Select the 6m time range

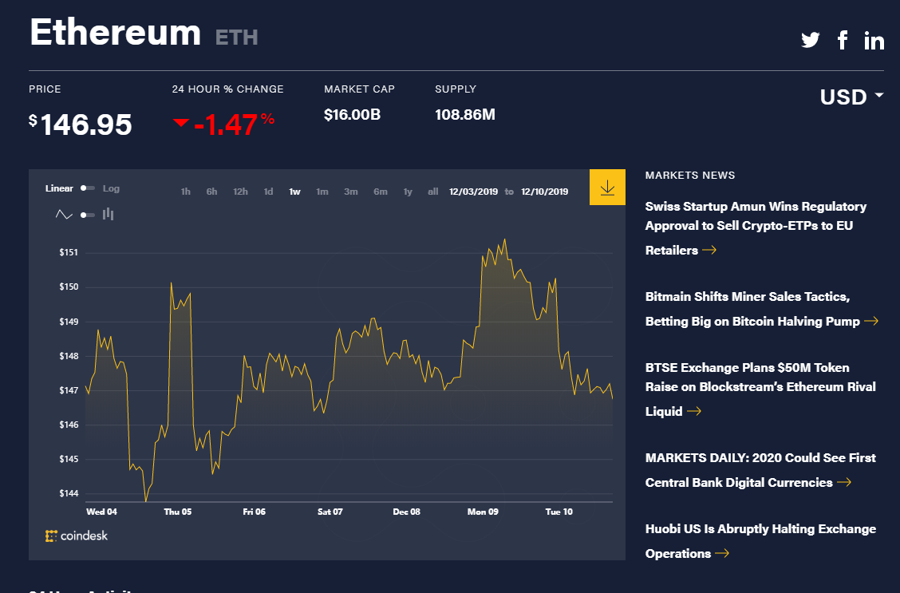point(381,192)
